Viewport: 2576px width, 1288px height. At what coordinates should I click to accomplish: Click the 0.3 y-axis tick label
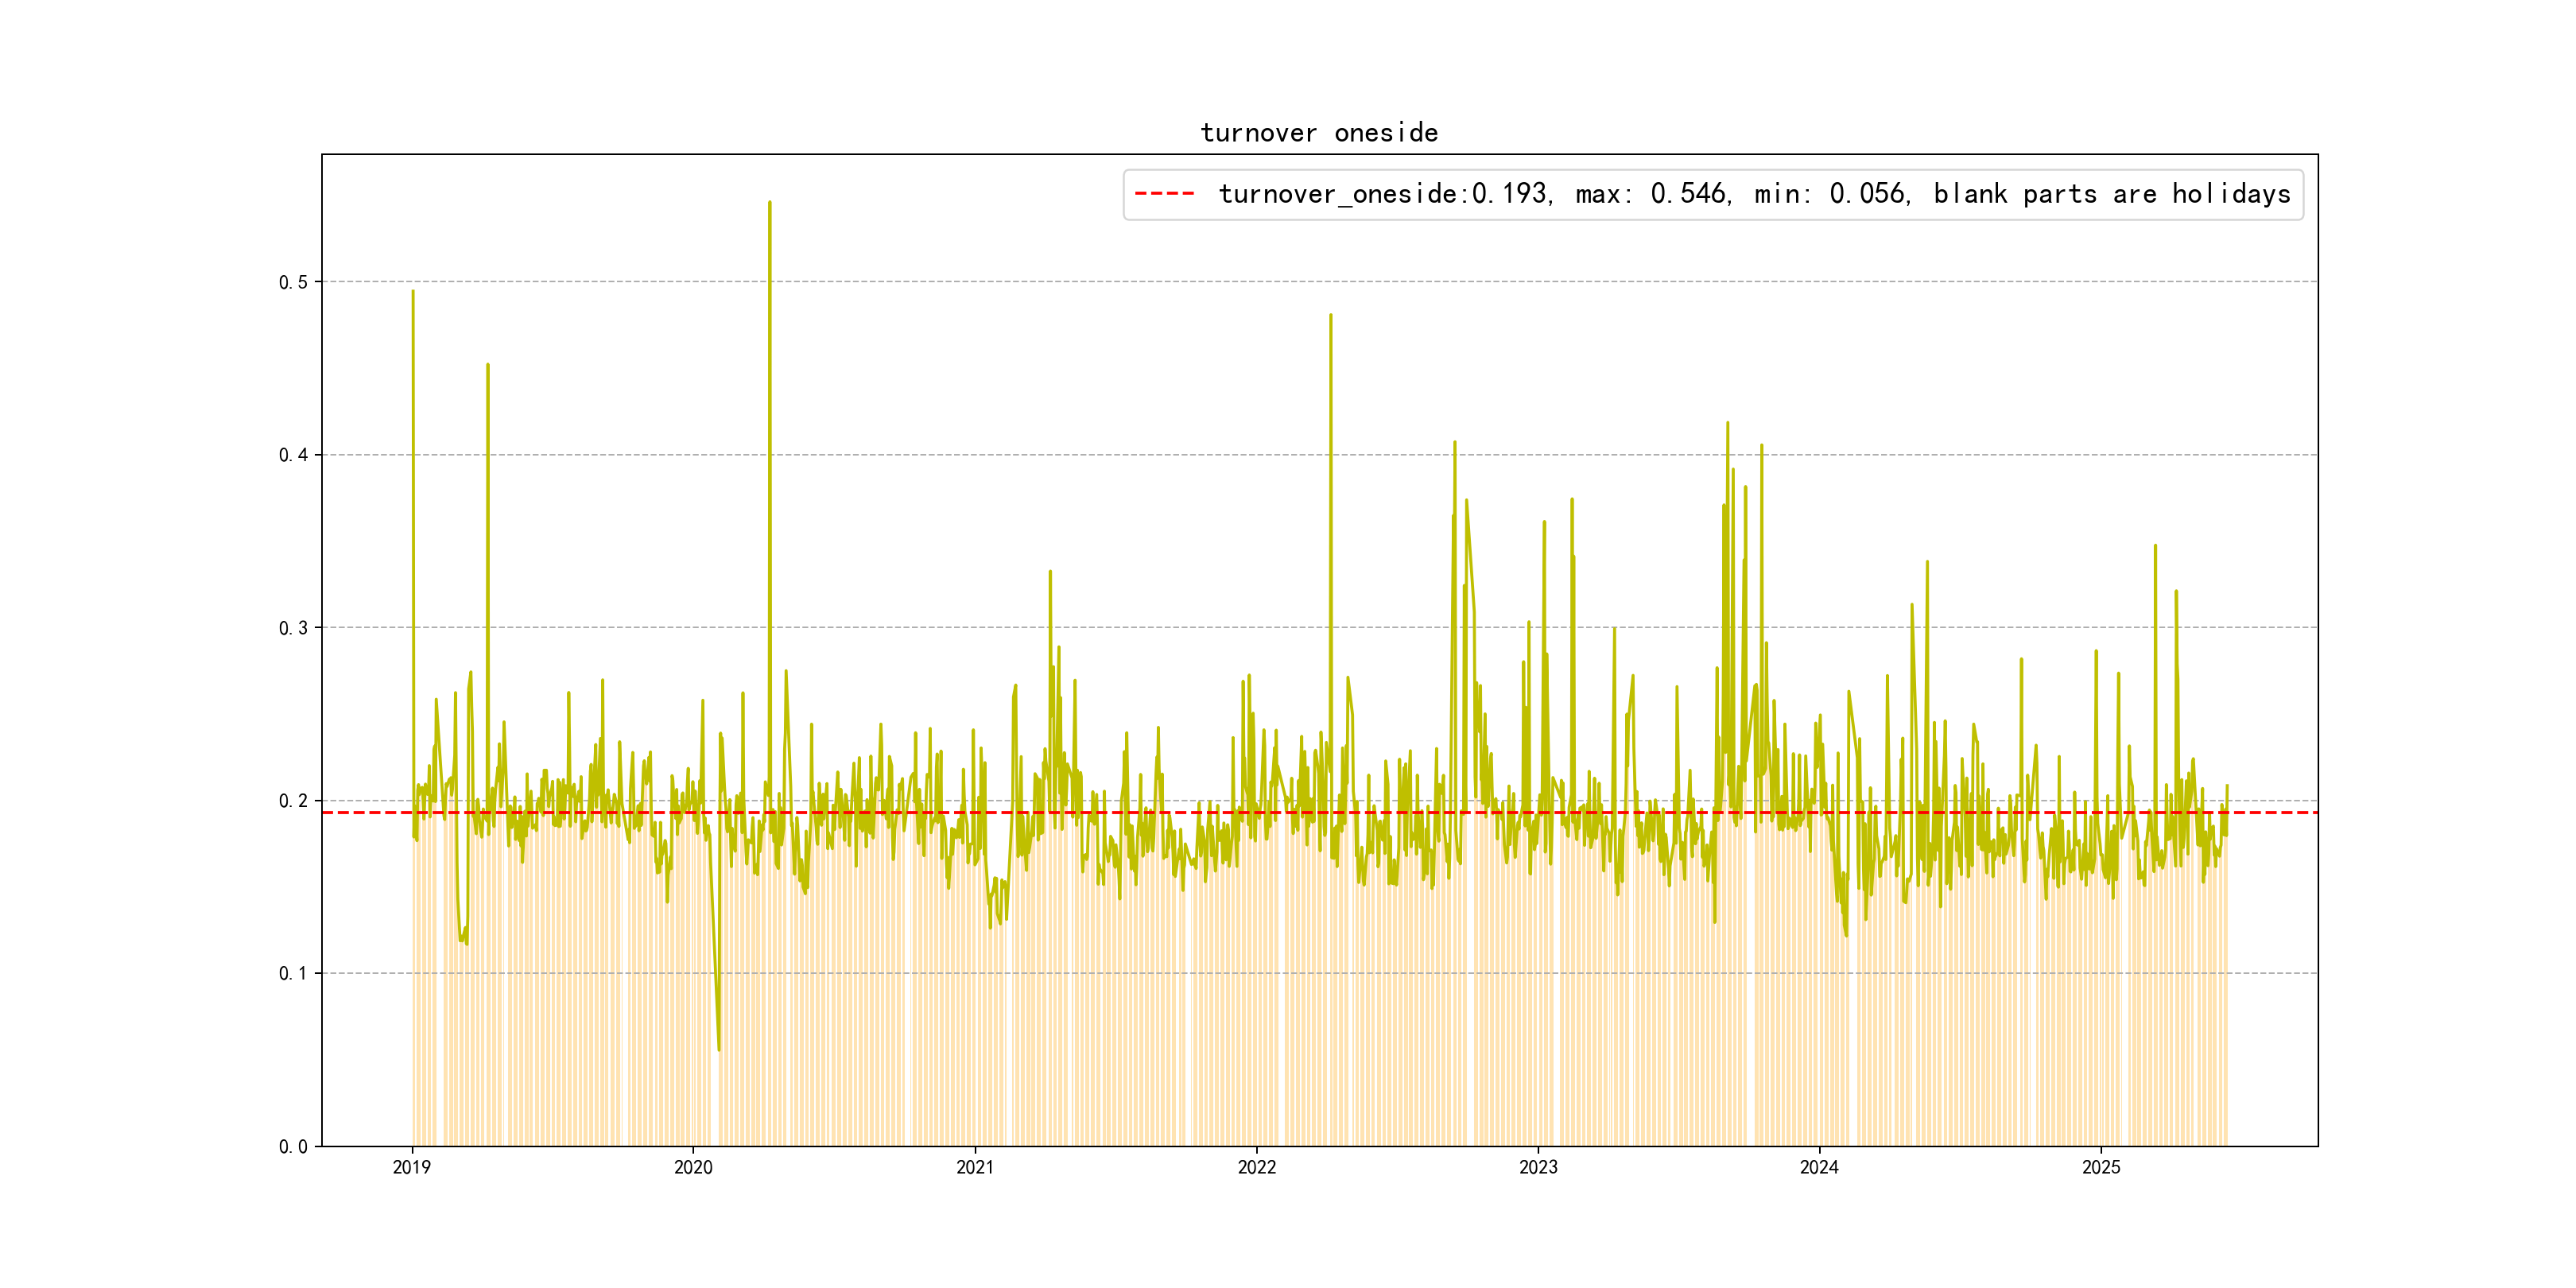tap(293, 628)
